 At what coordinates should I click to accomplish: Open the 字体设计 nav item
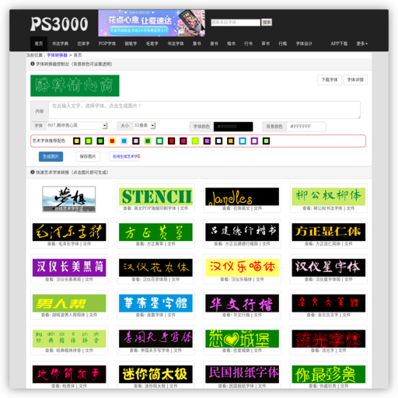[304, 44]
